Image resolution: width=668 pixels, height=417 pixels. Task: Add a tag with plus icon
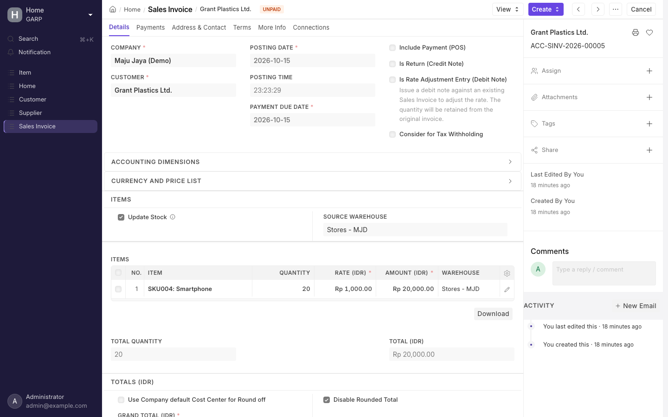649,124
